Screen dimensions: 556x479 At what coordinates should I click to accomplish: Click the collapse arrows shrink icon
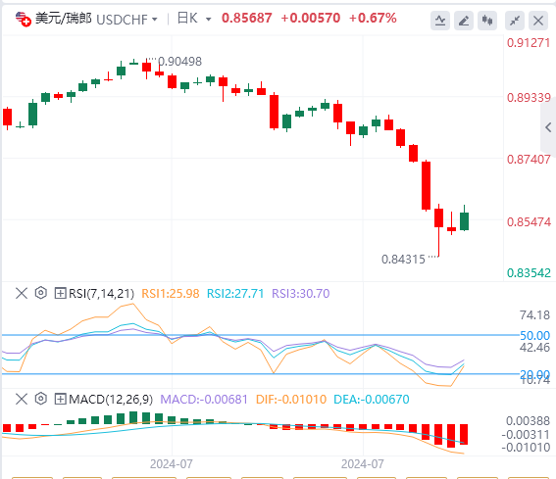tap(515, 21)
